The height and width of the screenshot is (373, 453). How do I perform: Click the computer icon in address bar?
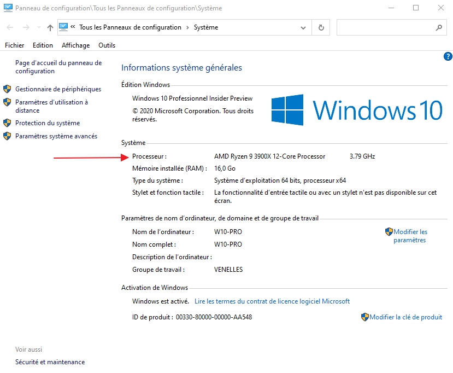63,27
